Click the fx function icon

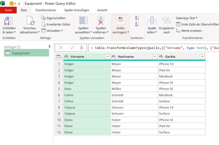81,48
